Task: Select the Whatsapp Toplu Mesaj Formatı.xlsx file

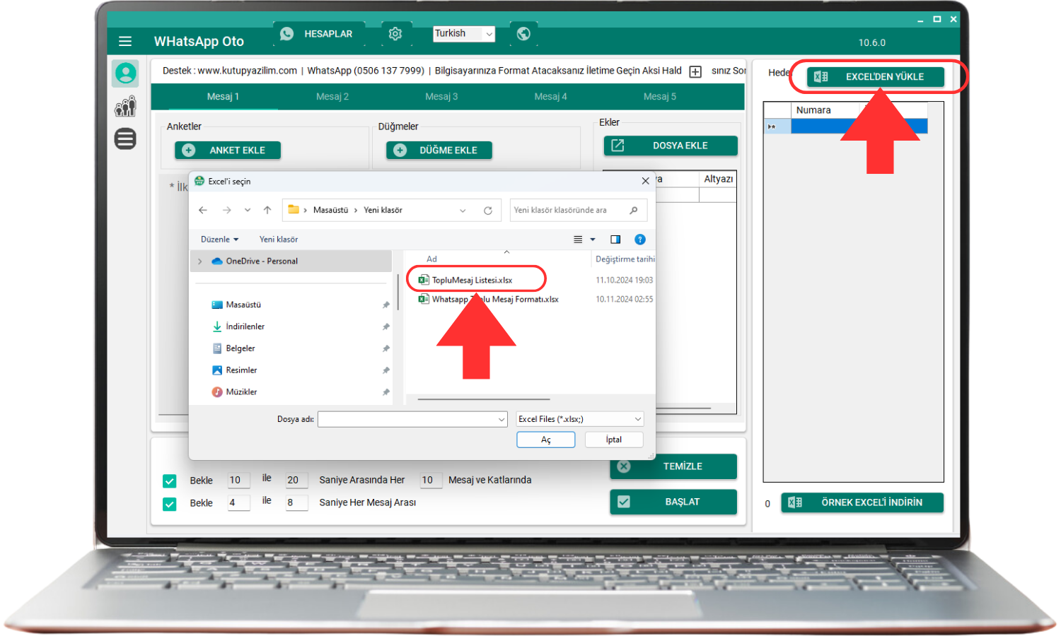Action: tap(494, 300)
